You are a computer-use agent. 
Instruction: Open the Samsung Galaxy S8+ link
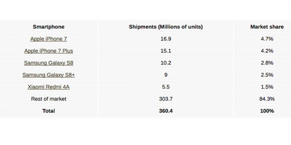[48, 75]
